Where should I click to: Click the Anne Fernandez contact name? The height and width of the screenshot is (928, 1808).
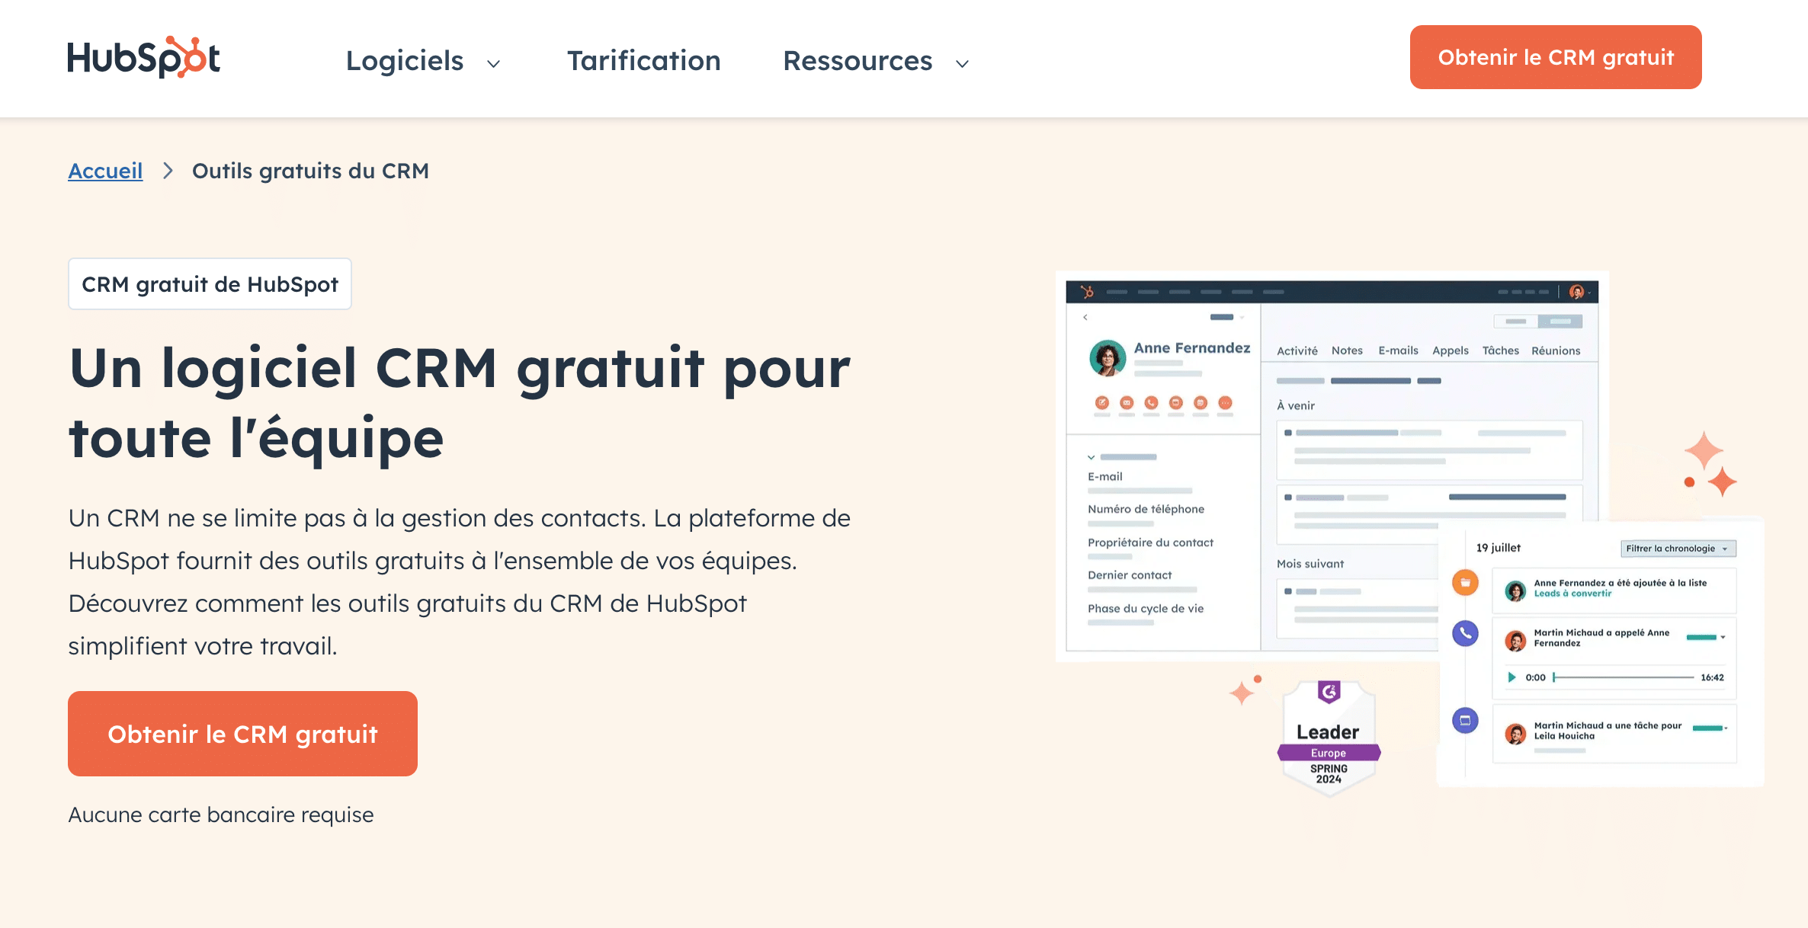[x=1192, y=347]
